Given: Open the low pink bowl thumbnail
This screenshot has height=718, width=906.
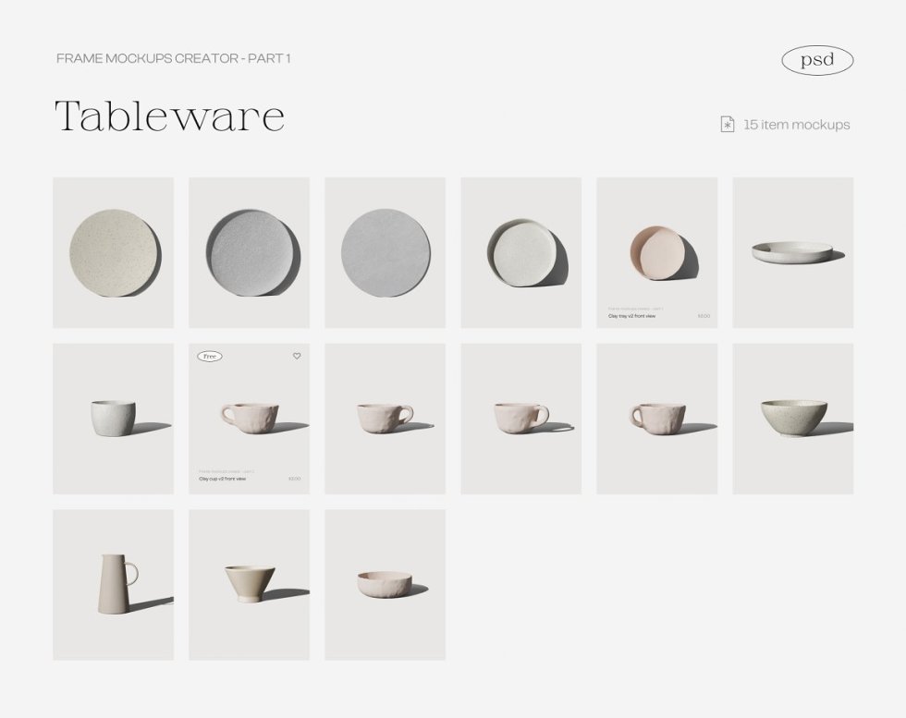Looking at the screenshot, I should pyautogui.click(x=385, y=585).
